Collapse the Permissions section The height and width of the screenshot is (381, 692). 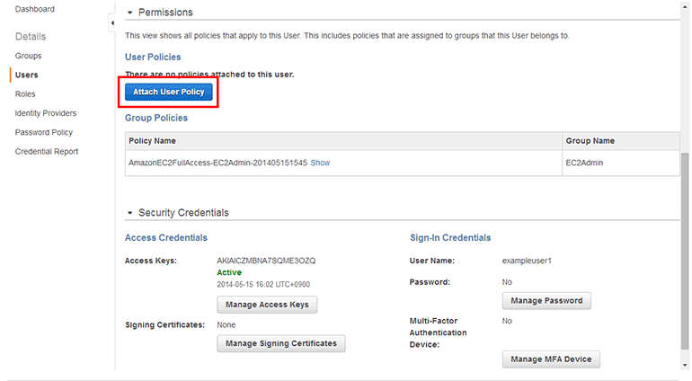129,13
